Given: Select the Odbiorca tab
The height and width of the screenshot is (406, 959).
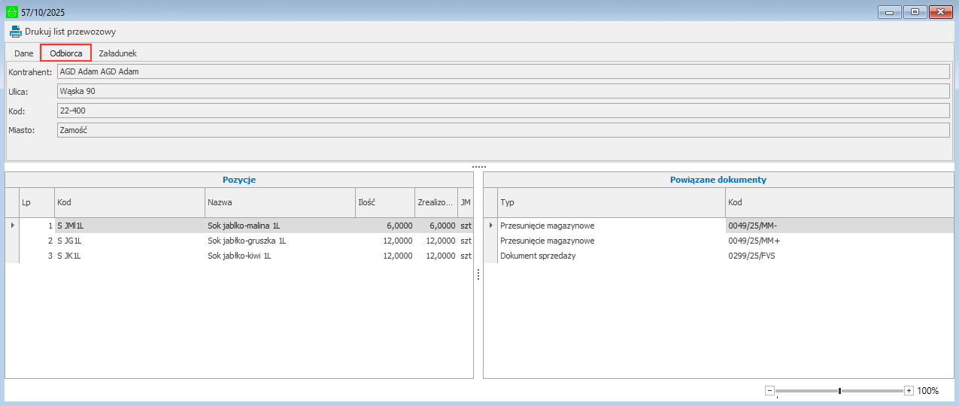Looking at the screenshot, I should pyautogui.click(x=66, y=53).
